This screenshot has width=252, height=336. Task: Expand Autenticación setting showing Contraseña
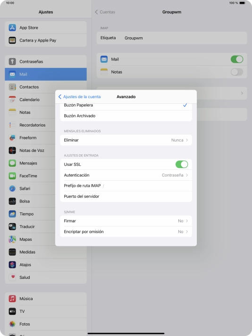click(x=126, y=175)
